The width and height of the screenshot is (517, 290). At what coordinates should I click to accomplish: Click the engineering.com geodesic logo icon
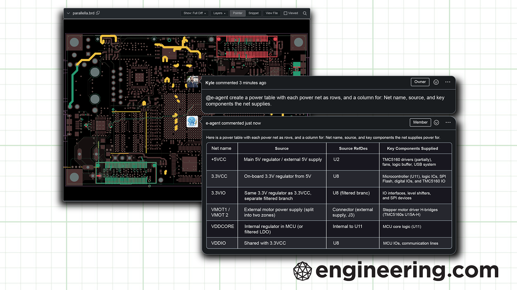(x=302, y=271)
